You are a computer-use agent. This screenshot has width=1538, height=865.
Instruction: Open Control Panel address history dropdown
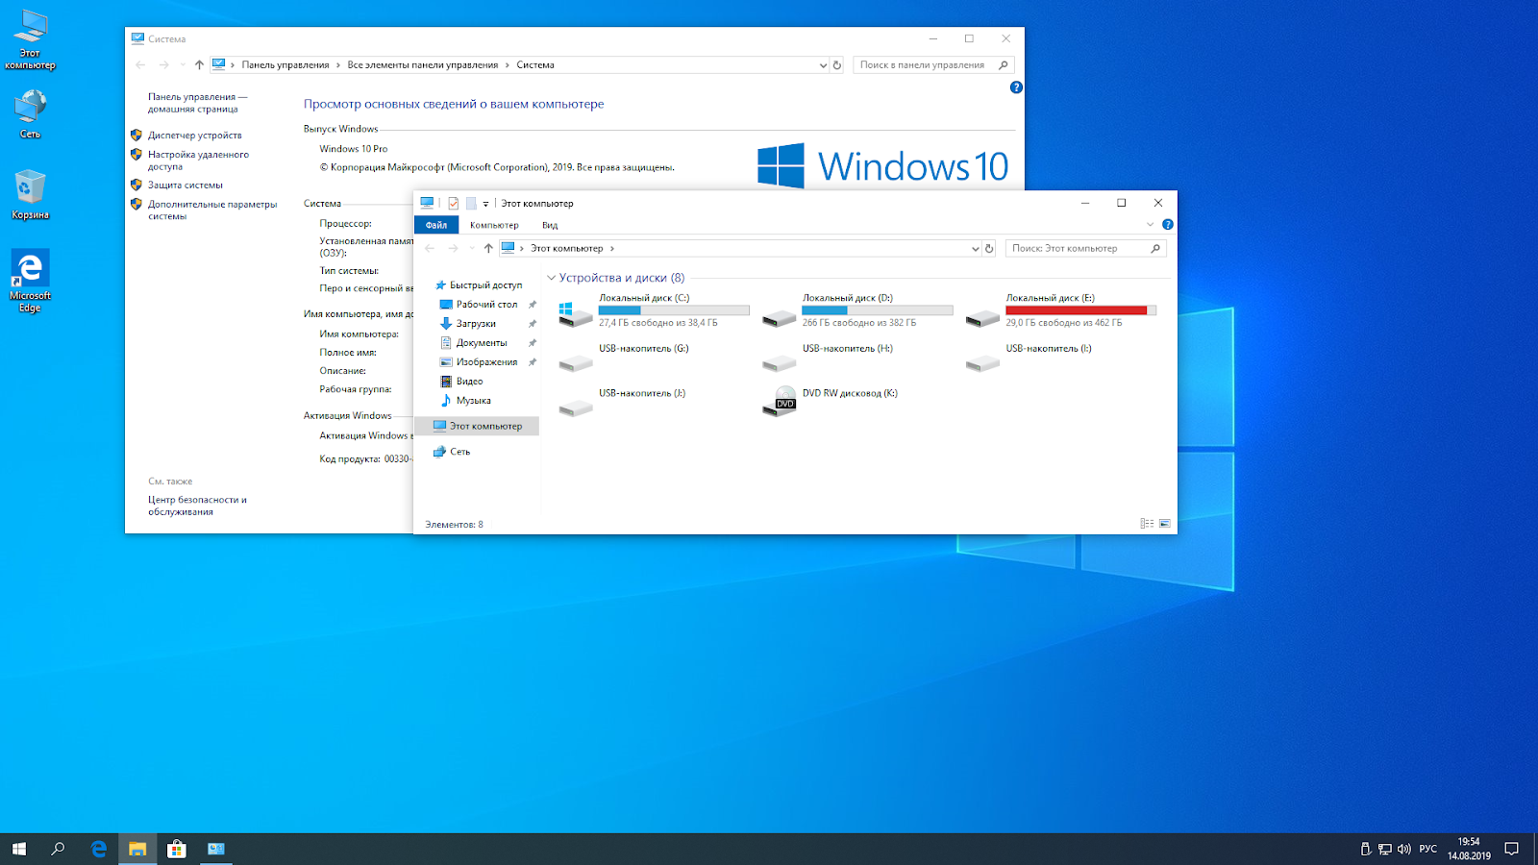point(823,65)
